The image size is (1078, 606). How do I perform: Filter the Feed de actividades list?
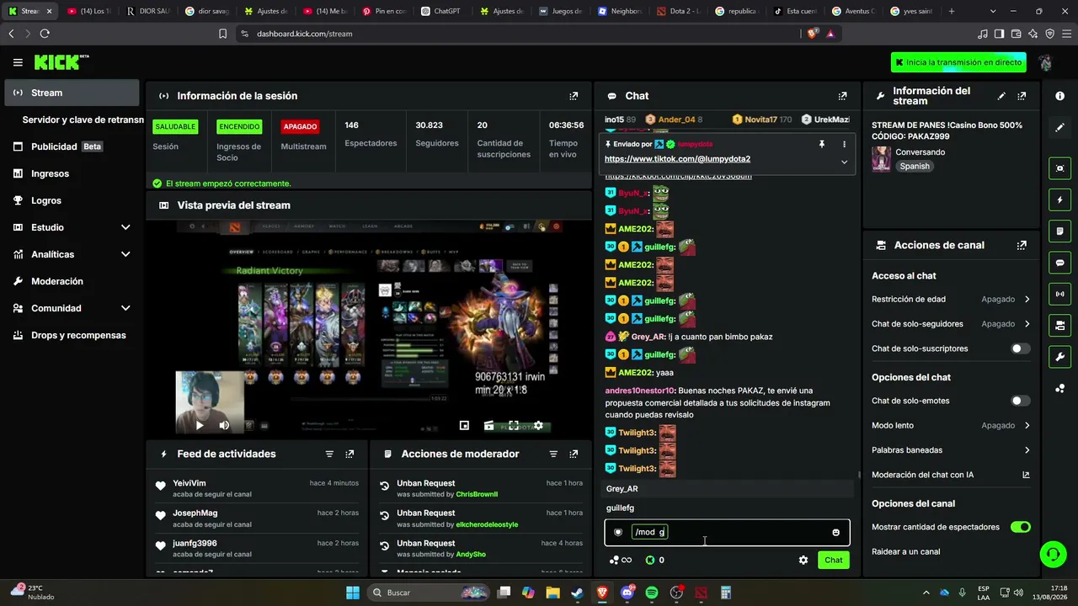[329, 454]
